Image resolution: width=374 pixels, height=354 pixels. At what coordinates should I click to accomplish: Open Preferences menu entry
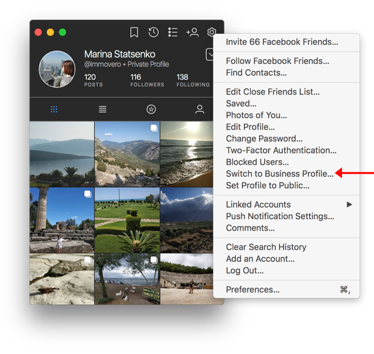[253, 289]
